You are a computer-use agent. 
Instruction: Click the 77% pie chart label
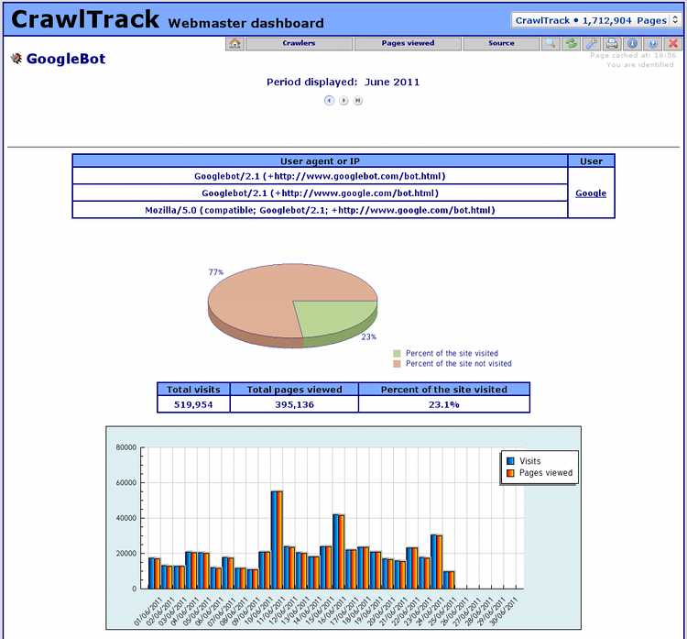(215, 272)
